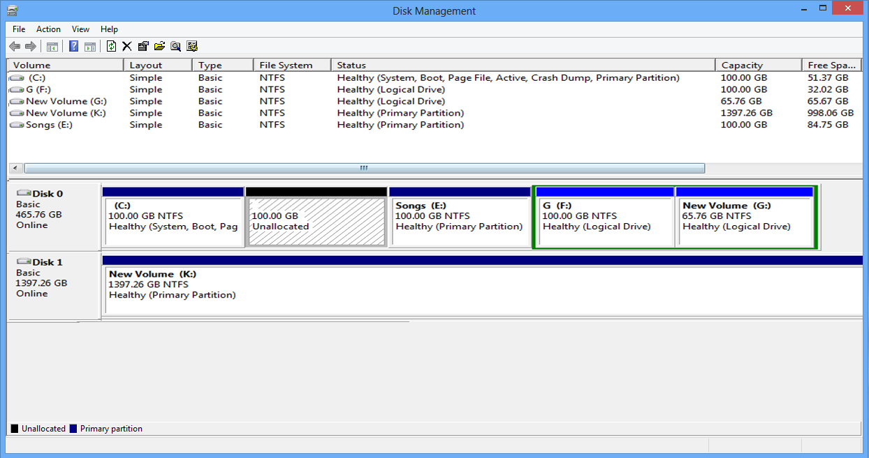
Task: Toggle the action pane visibility icon
Action: (x=92, y=46)
